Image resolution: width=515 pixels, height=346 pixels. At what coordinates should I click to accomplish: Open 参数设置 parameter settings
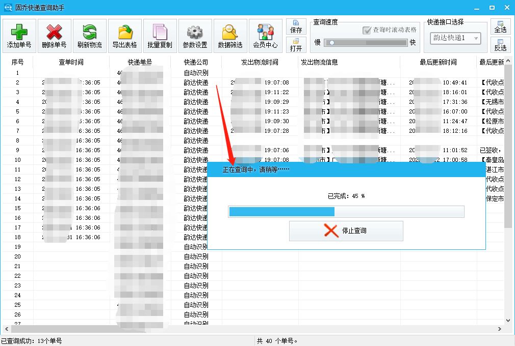[195, 35]
